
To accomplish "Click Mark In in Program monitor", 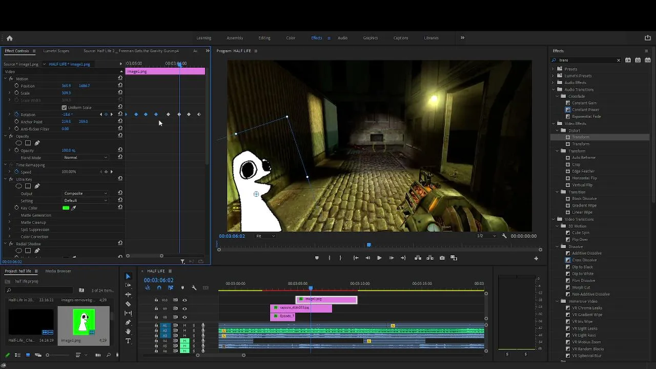I will [x=330, y=258].
